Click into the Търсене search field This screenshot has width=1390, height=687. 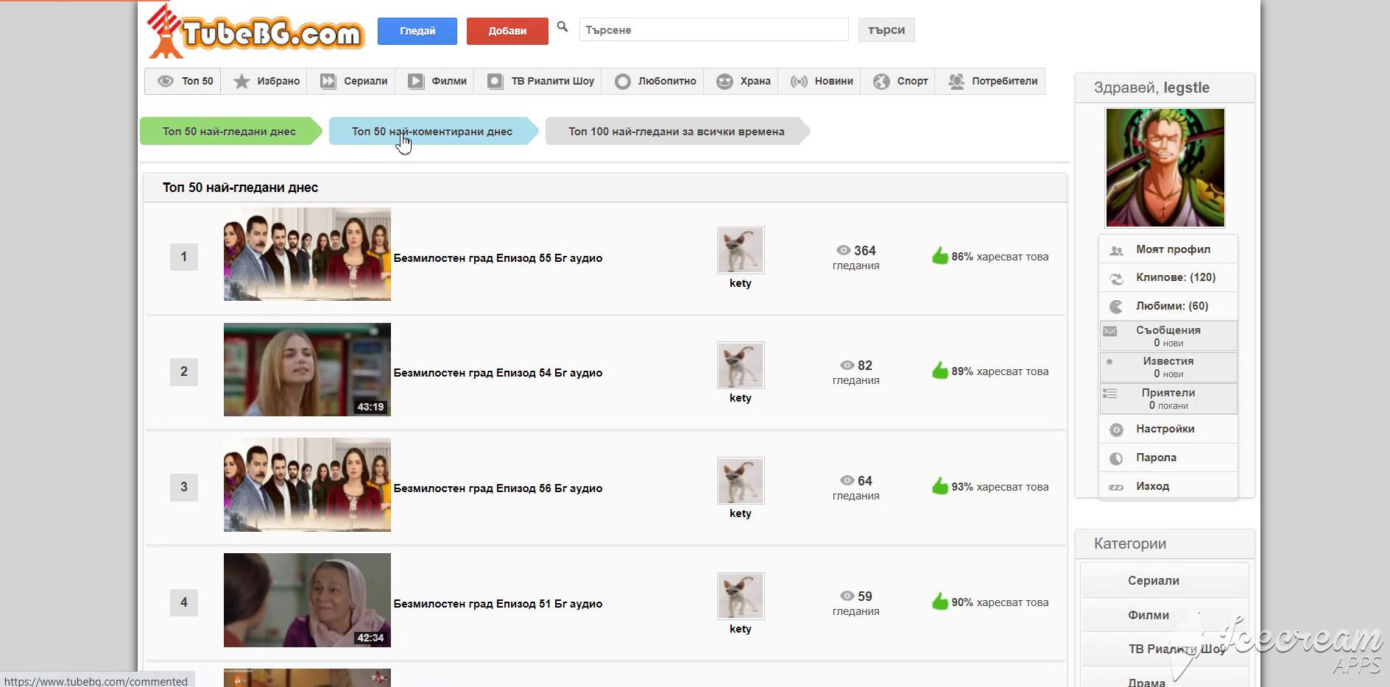click(x=713, y=30)
